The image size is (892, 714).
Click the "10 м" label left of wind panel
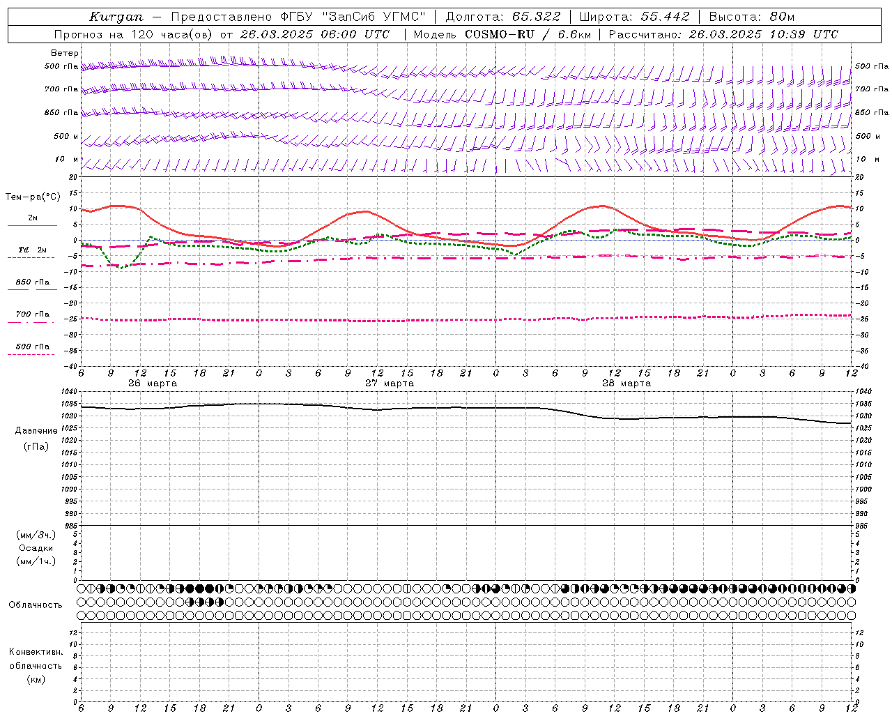pos(67,159)
